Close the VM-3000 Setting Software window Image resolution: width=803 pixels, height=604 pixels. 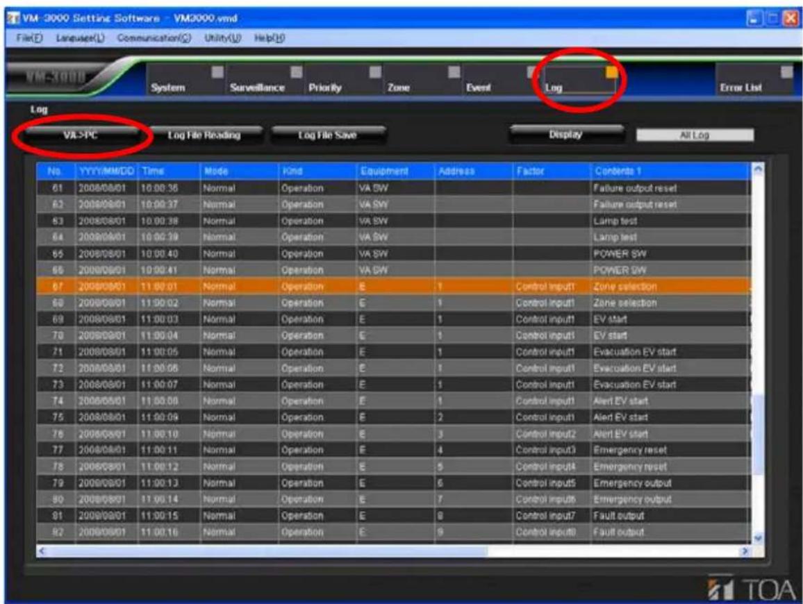(x=791, y=19)
